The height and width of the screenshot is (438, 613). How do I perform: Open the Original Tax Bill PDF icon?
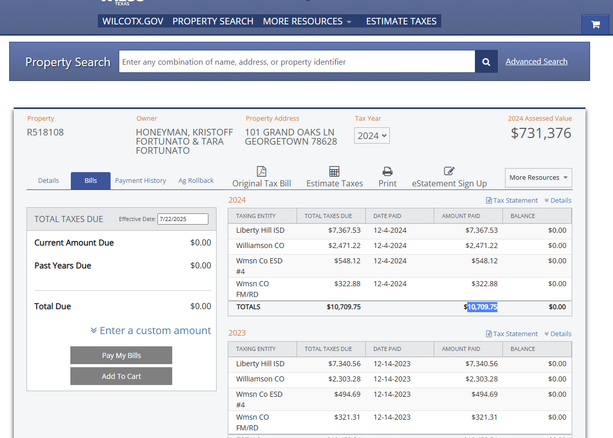click(261, 172)
